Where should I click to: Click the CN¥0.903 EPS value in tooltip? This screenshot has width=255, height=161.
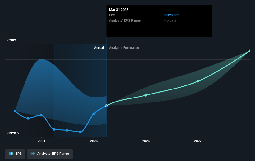click(x=172, y=15)
